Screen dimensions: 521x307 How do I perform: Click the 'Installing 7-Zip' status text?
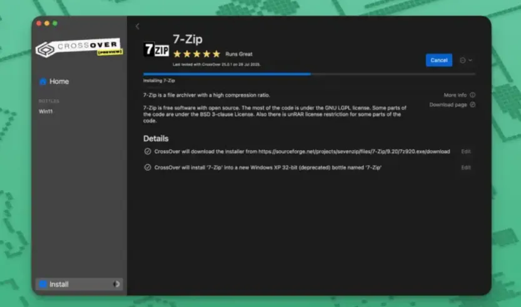click(x=159, y=81)
